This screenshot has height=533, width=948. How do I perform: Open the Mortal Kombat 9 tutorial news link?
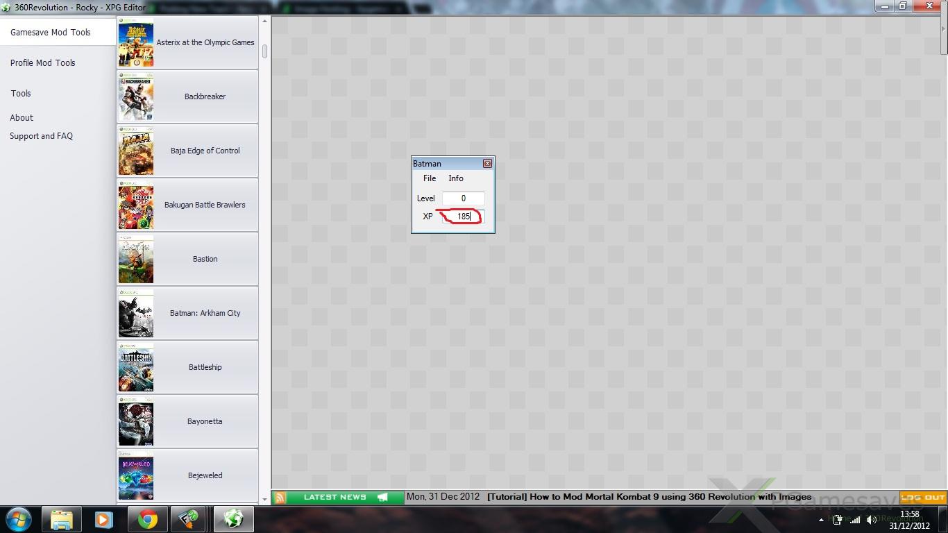(x=649, y=497)
